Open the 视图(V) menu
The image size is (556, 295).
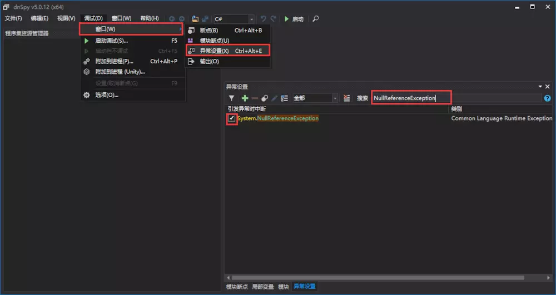click(66, 18)
